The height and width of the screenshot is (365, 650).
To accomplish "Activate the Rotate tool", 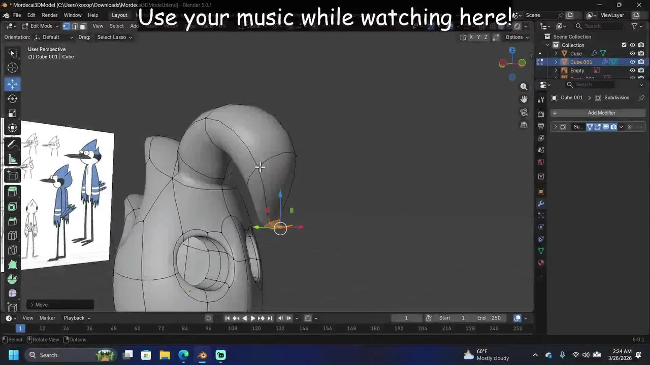I will point(13,99).
